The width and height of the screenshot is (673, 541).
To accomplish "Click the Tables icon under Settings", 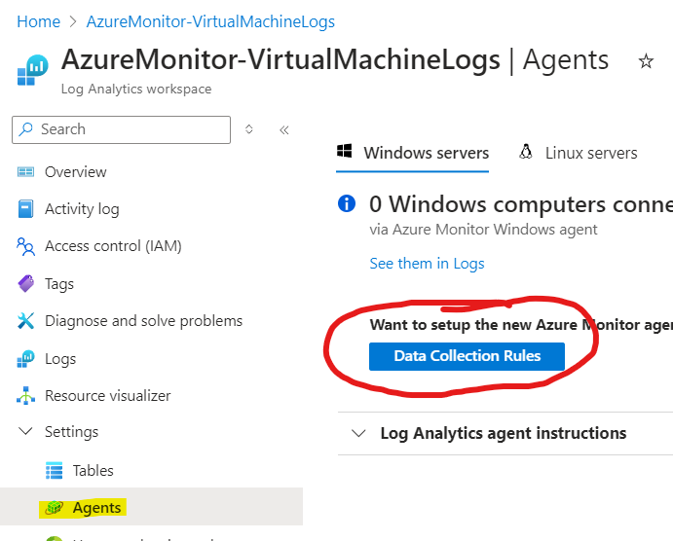I will (x=55, y=471).
